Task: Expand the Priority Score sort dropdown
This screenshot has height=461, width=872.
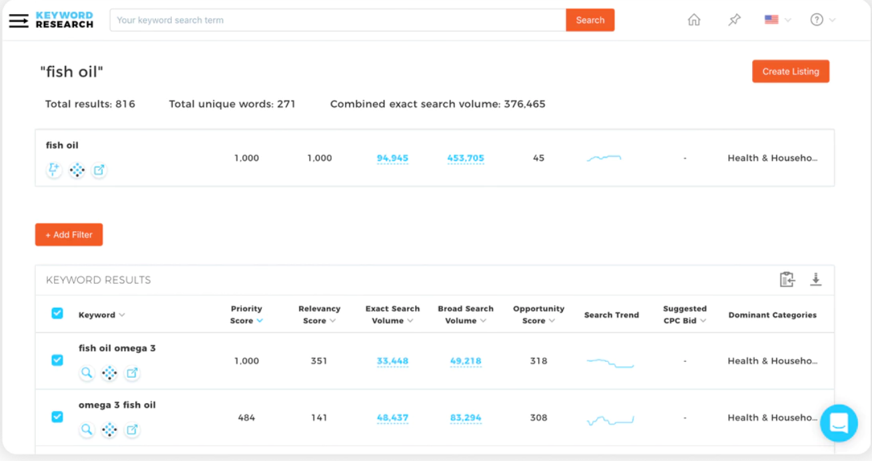Action: pyautogui.click(x=260, y=320)
